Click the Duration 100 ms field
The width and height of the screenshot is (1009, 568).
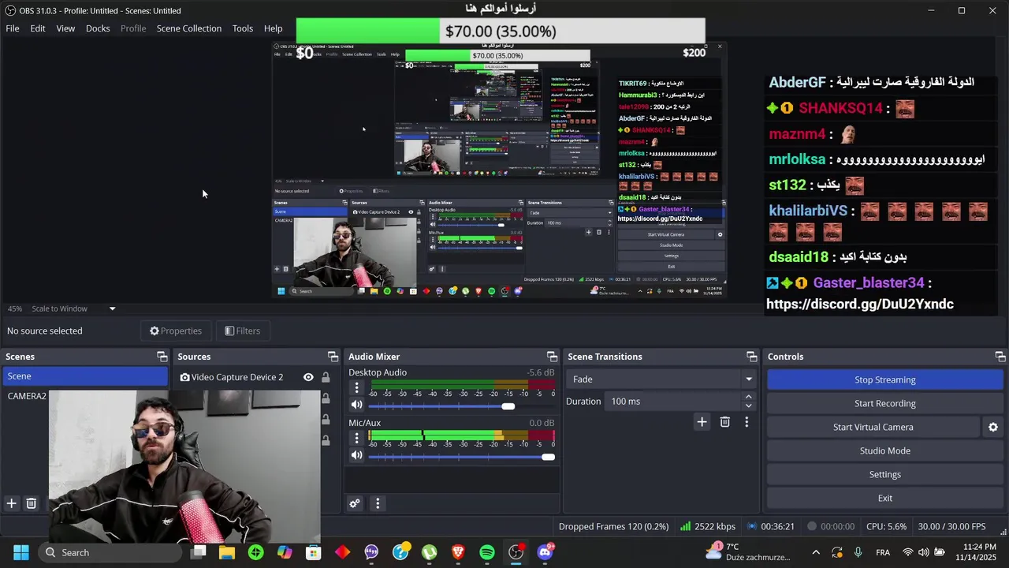point(674,402)
